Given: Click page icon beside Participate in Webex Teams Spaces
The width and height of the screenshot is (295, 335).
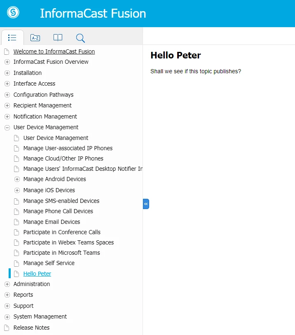Looking at the screenshot, I should coord(16,242).
